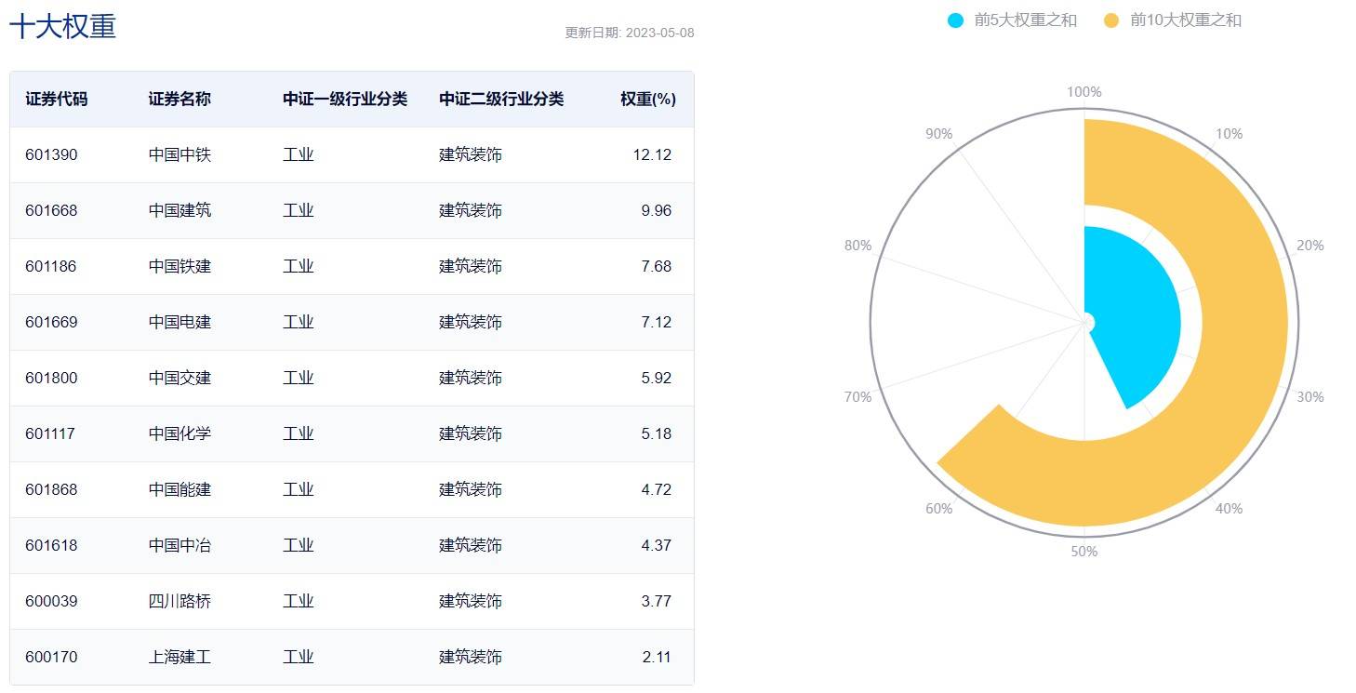Click weight value 5.18
The width and height of the screenshot is (1356, 693).
click(656, 434)
